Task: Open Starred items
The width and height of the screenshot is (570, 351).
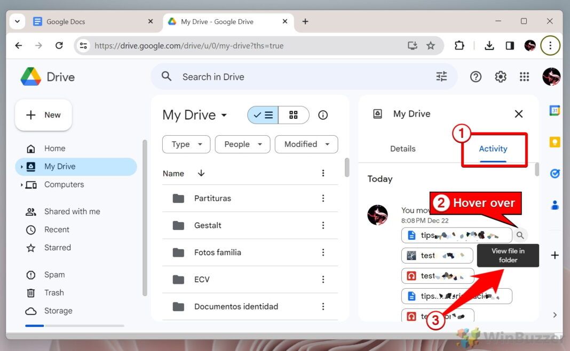Action: (x=76, y=248)
